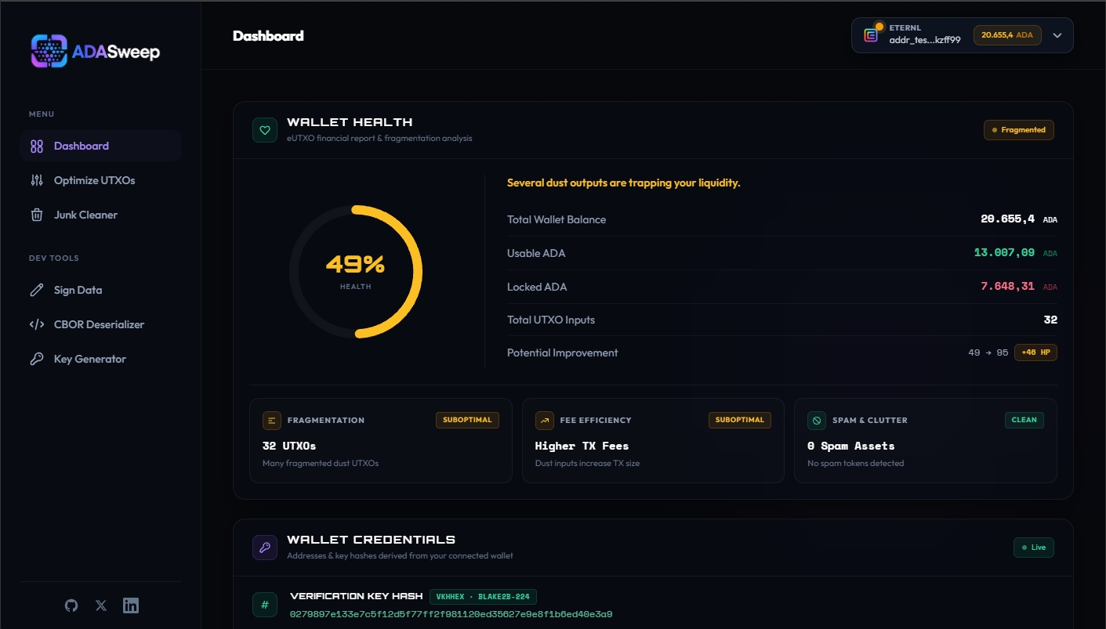Click the dust outputs warning message

point(624,183)
